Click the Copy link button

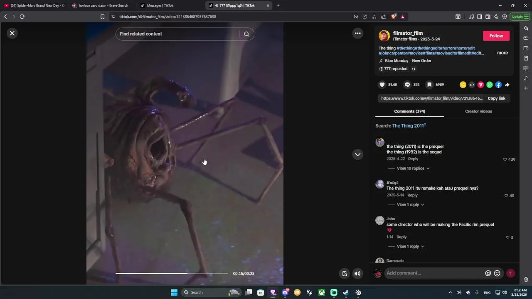[x=496, y=98]
